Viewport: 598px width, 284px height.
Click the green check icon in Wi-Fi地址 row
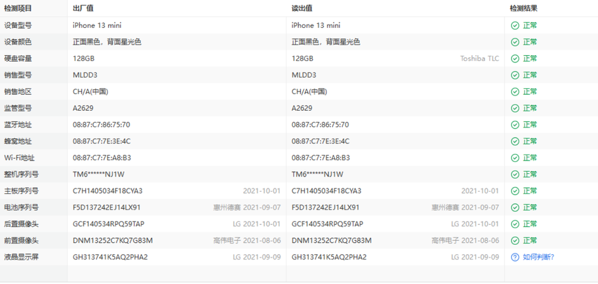[x=515, y=158]
